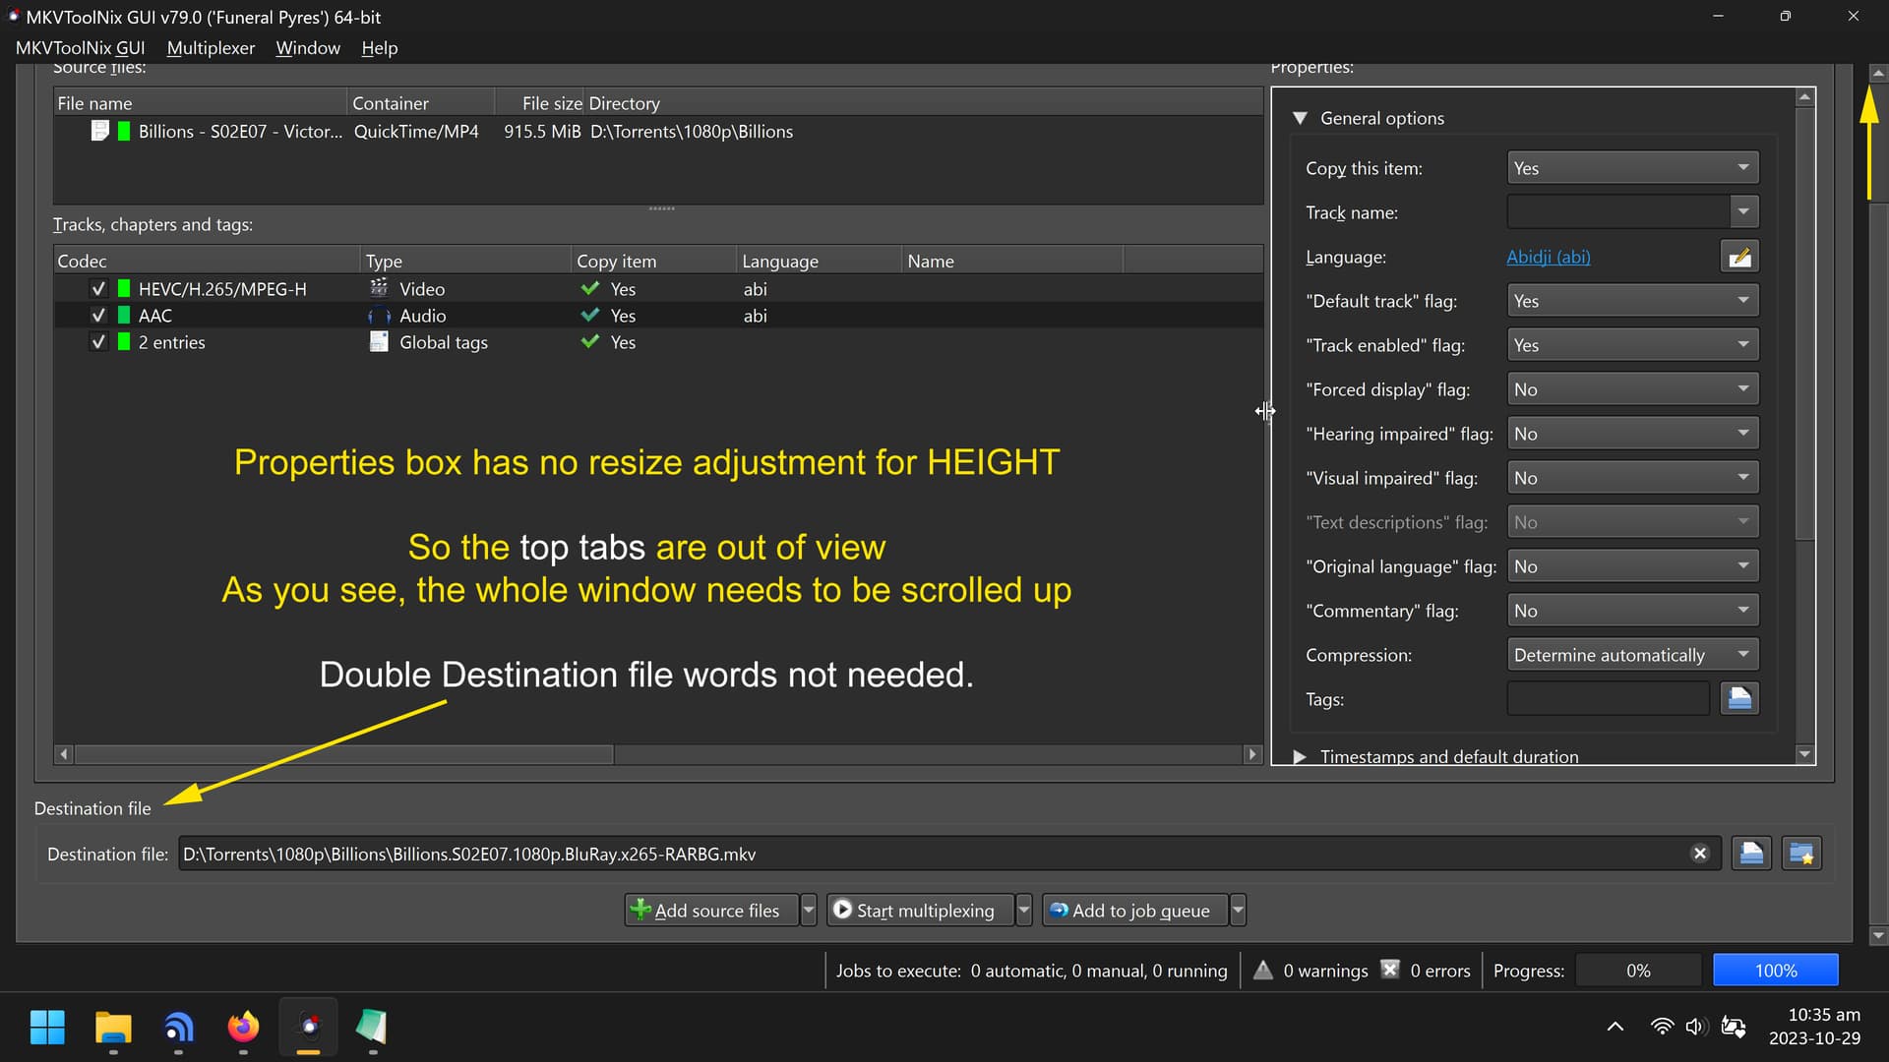
Task: Open File Explorer from taskbar
Action: (x=113, y=1027)
